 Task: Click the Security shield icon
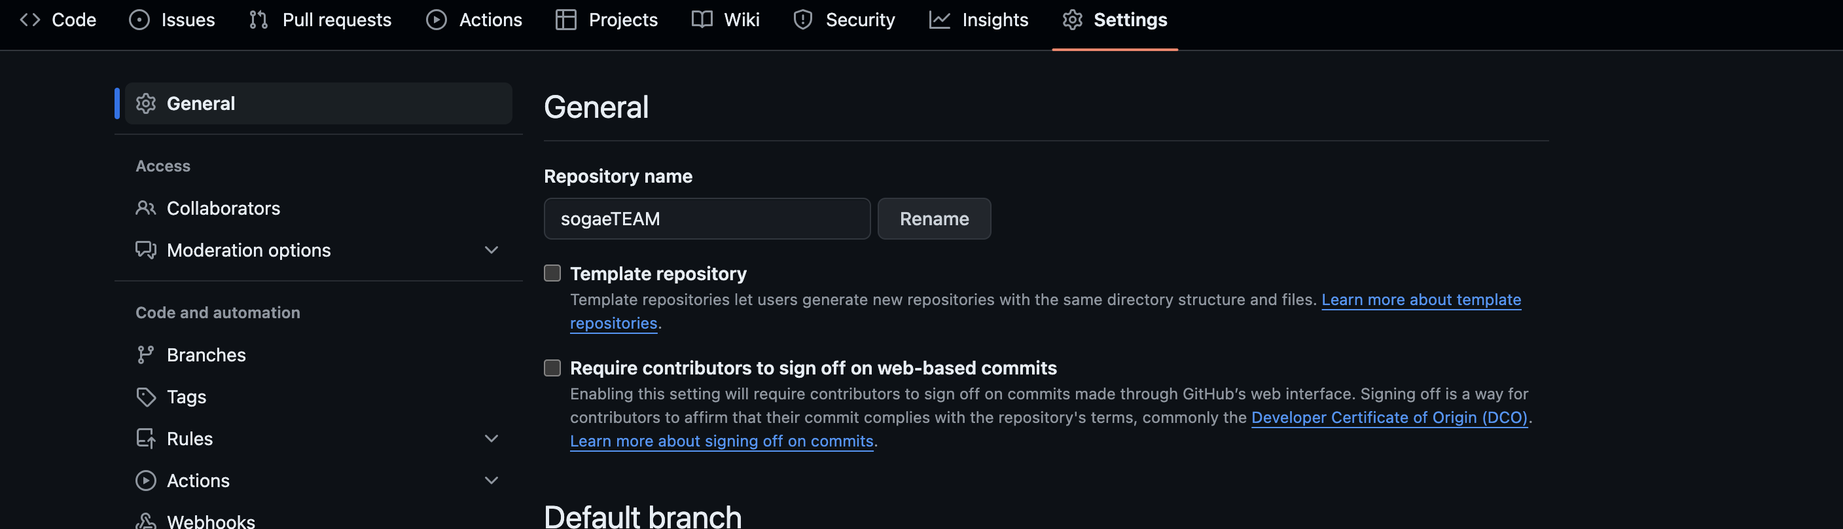pos(803,20)
